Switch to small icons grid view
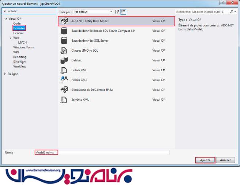240x185 pixels. point(118,12)
